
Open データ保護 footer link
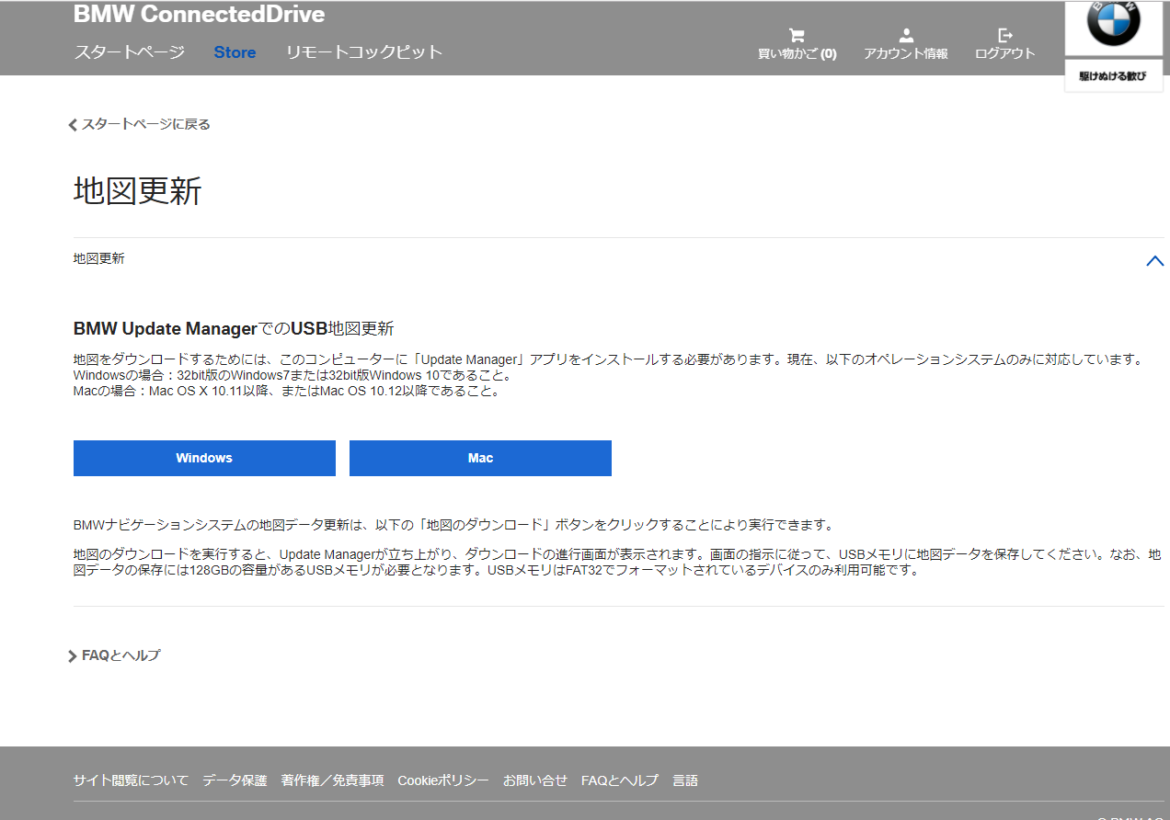[x=235, y=780]
